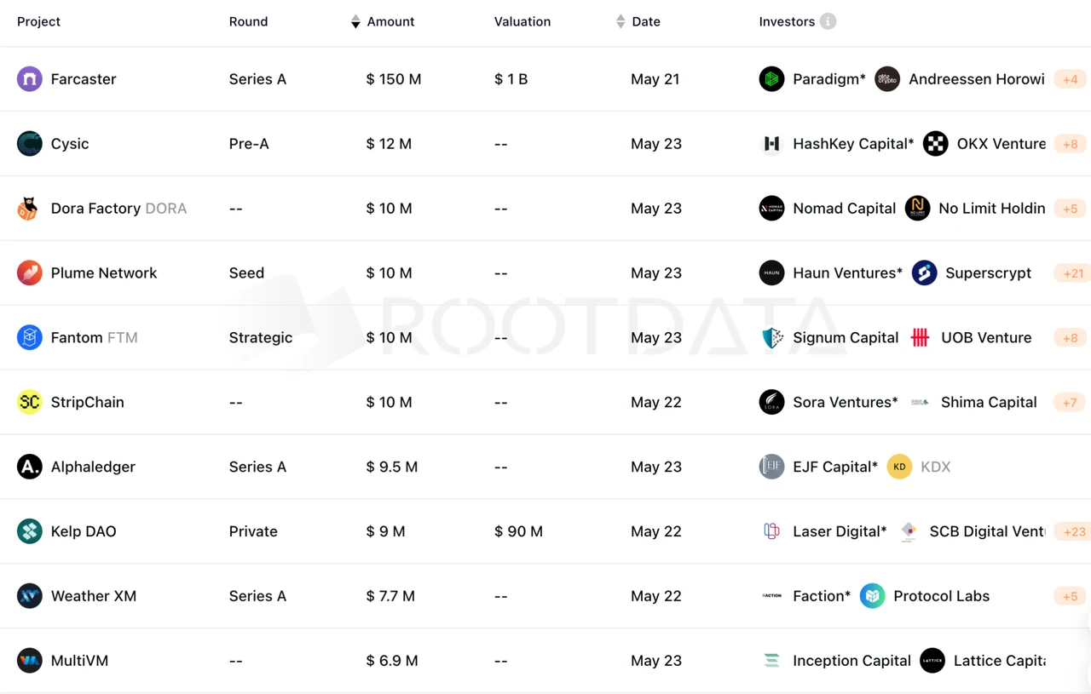Open the Weather XM project page
The height and width of the screenshot is (694, 1091).
[x=93, y=596]
